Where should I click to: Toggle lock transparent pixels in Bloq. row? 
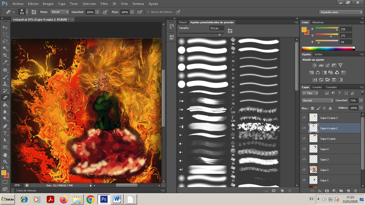click(x=312, y=108)
